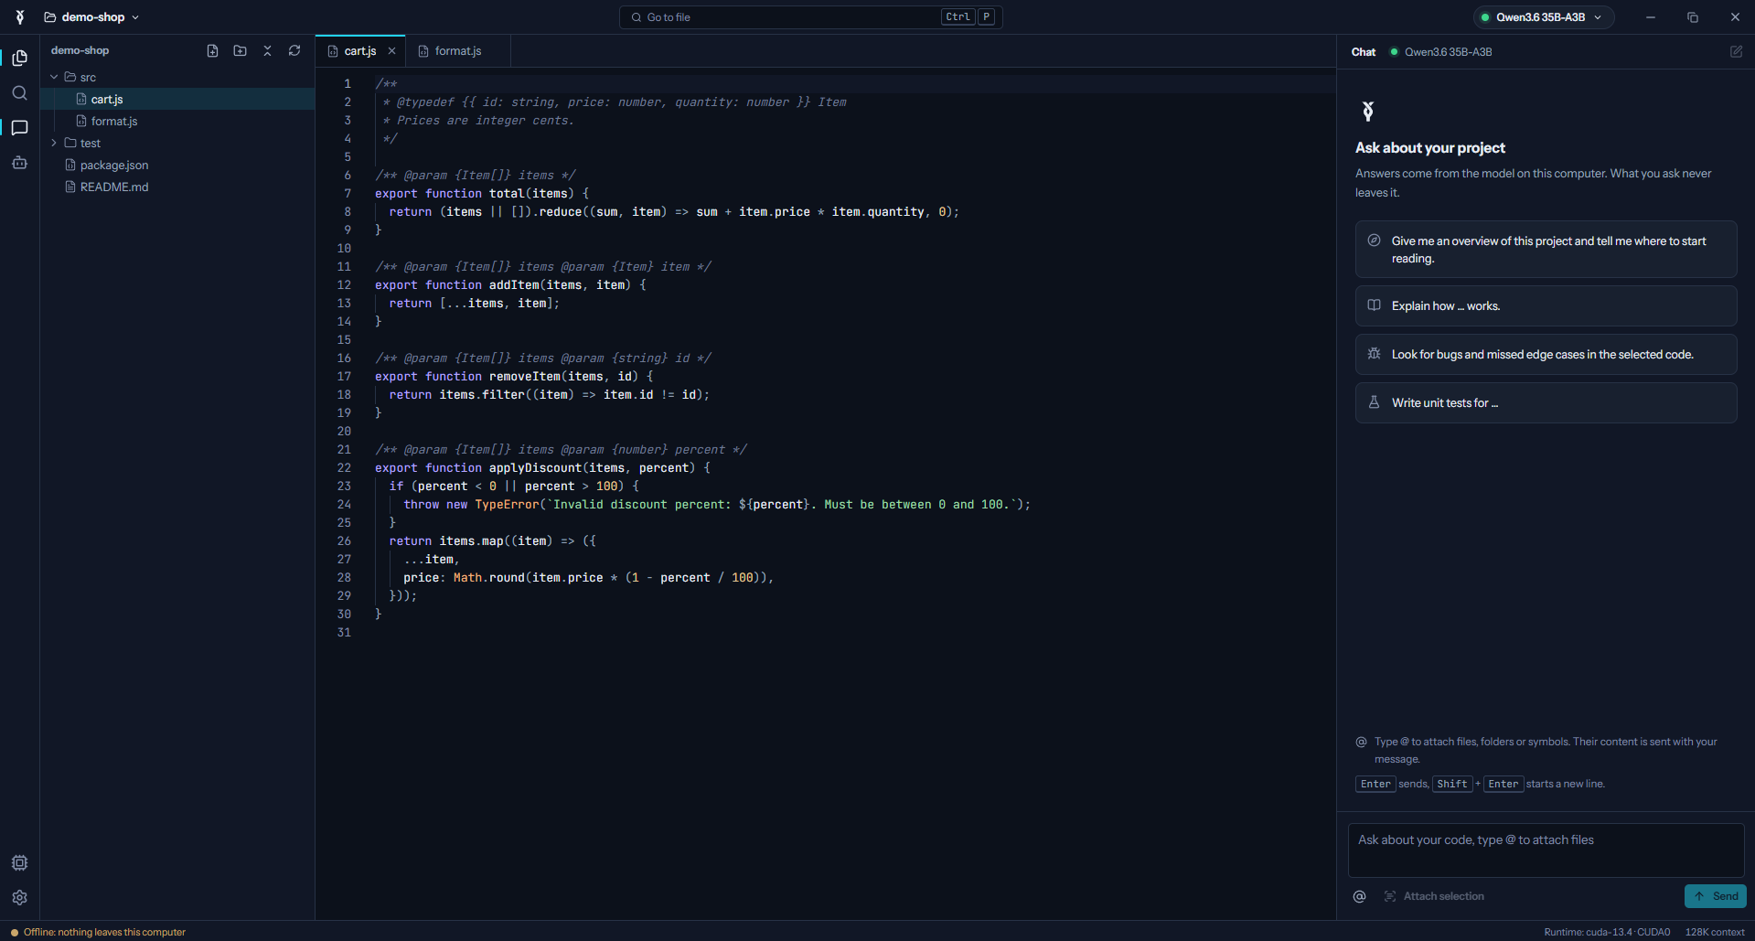Open format.js in the file tree
The height and width of the screenshot is (941, 1755).
(x=177, y=121)
